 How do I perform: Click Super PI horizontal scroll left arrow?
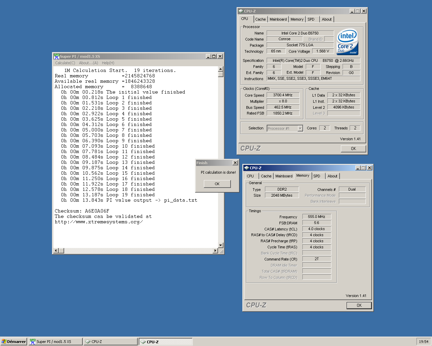click(x=56, y=251)
